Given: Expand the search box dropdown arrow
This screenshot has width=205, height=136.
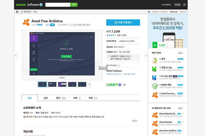Looking at the screenshot, I should (69, 5).
